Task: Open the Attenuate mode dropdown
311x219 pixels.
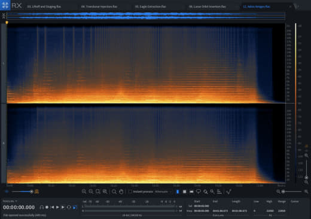Action: tap(163, 191)
